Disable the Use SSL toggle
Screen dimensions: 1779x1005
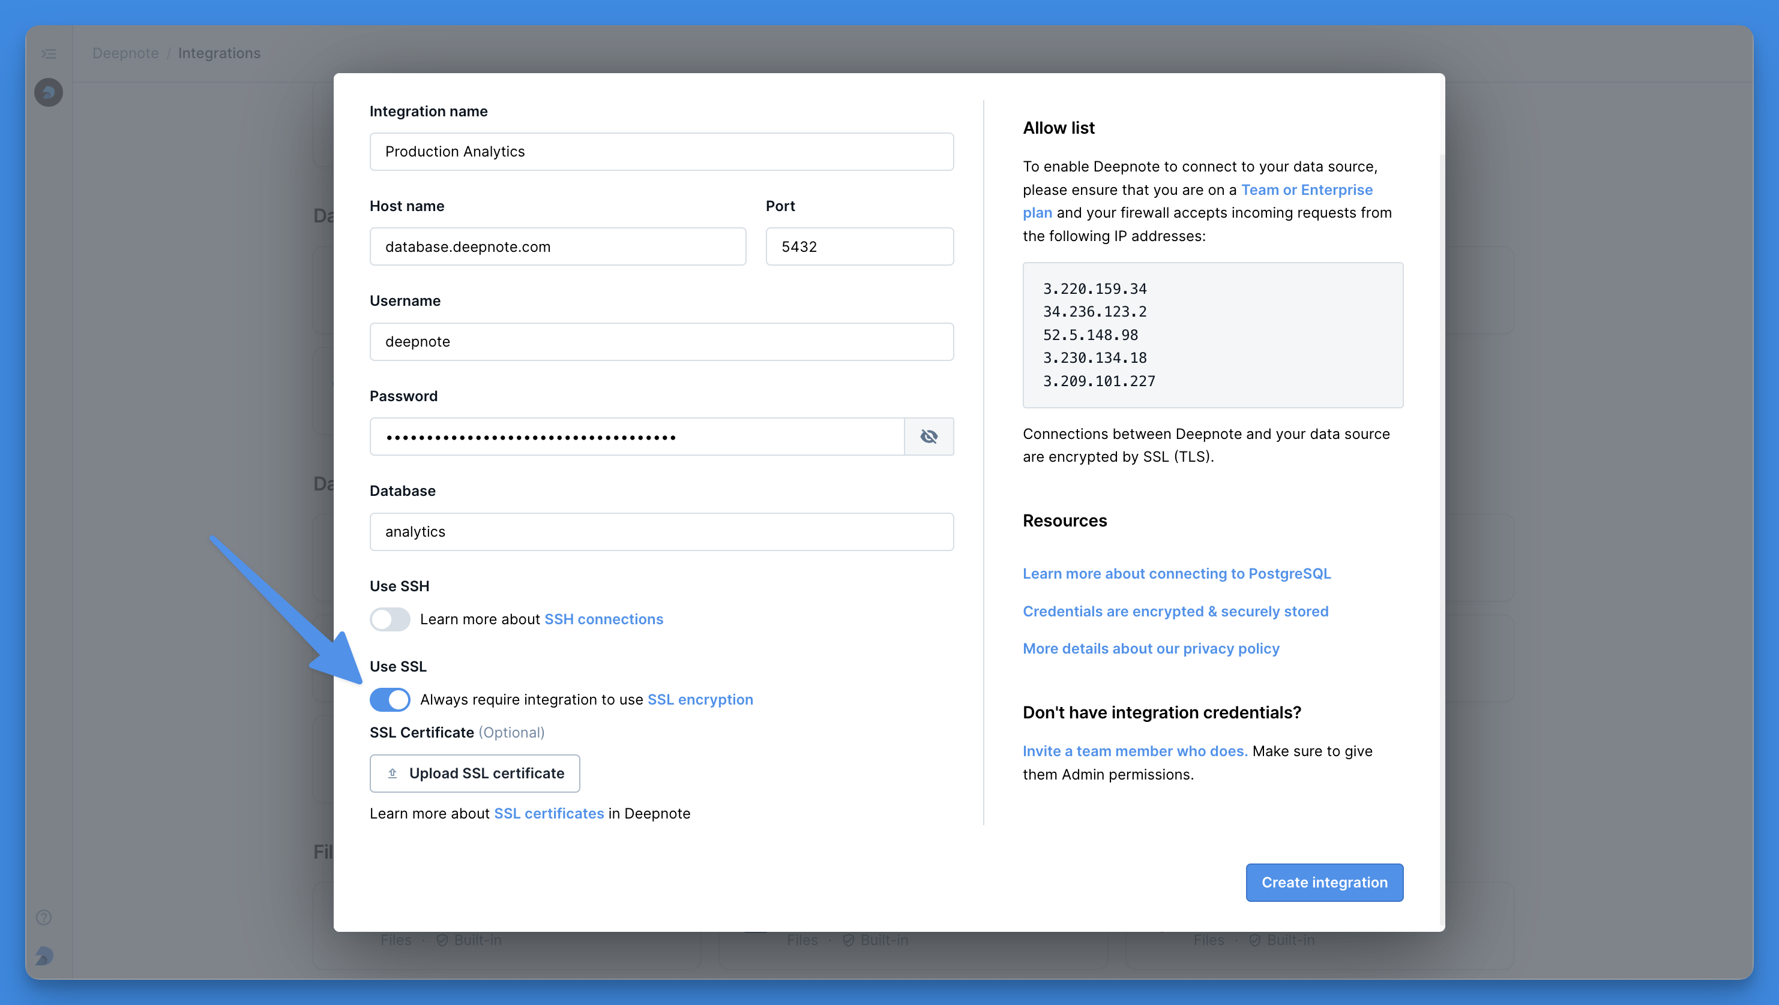(x=390, y=699)
